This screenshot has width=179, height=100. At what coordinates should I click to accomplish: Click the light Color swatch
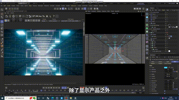click(x=166, y=67)
